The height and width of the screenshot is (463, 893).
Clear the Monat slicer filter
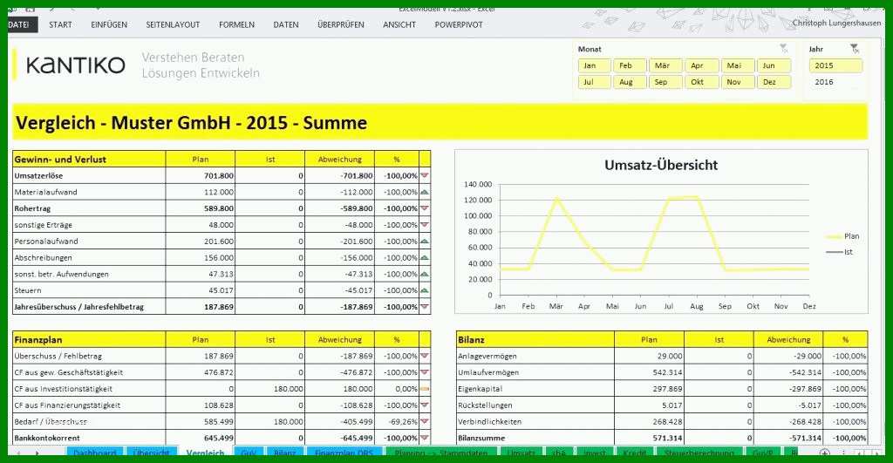784,49
